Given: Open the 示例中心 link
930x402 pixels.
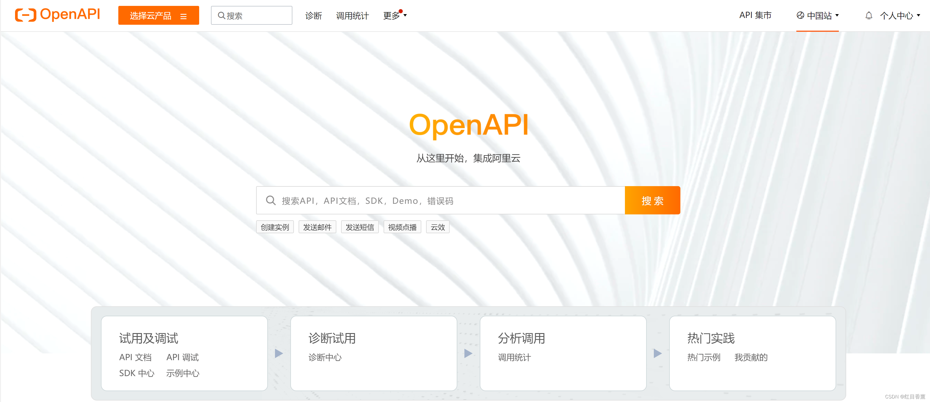Looking at the screenshot, I should coord(182,373).
